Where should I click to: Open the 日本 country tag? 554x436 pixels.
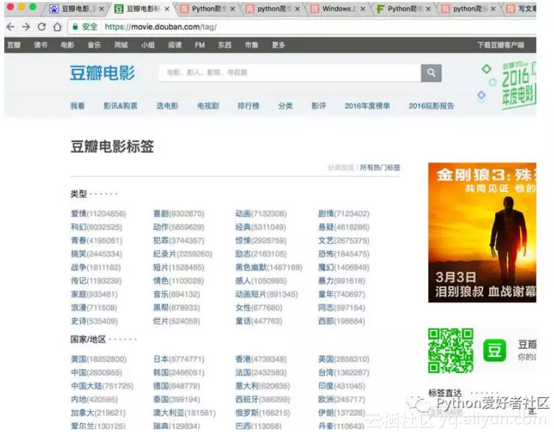(x=161, y=359)
